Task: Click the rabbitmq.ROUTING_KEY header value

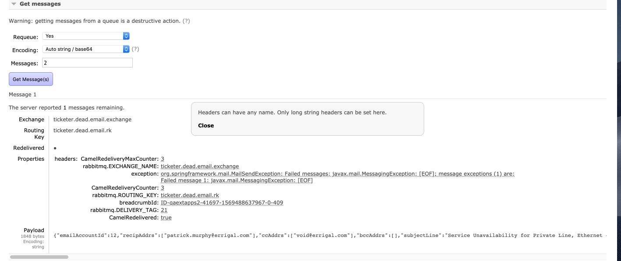Action: (190, 195)
